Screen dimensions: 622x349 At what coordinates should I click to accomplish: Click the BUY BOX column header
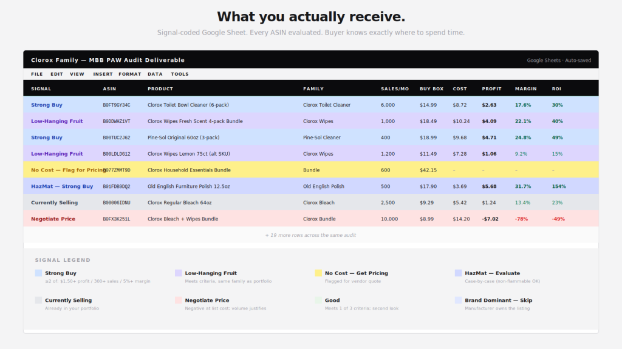432,88
